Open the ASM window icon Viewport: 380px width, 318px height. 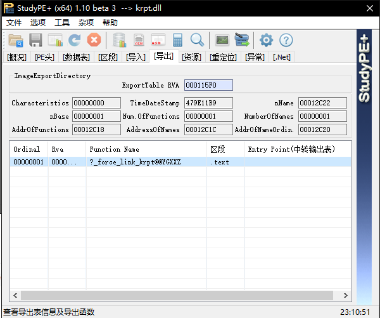coord(158,40)
